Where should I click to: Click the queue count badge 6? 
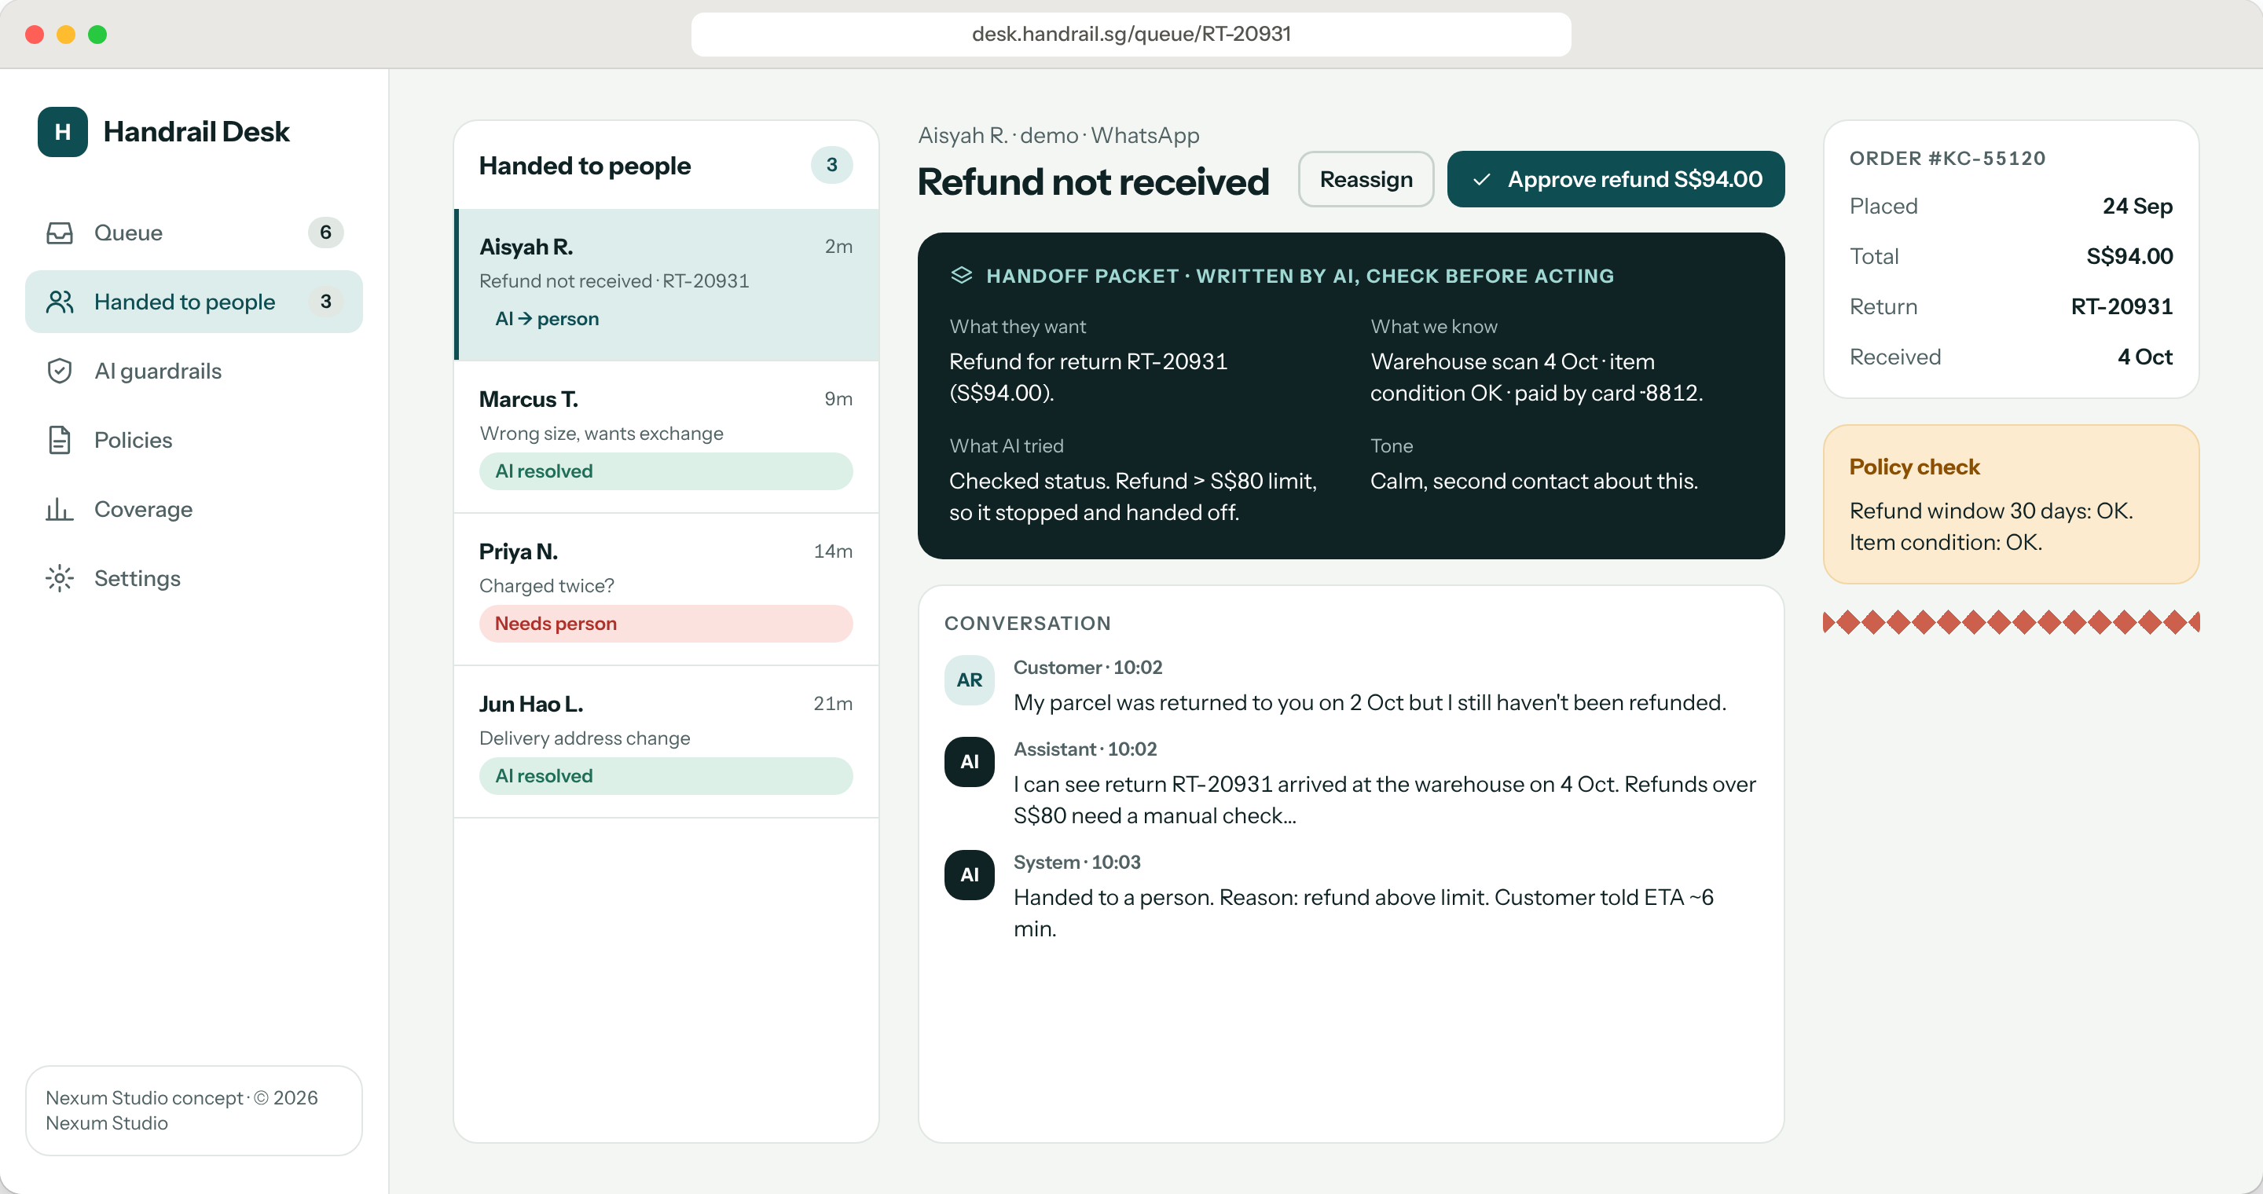point(325,233)
